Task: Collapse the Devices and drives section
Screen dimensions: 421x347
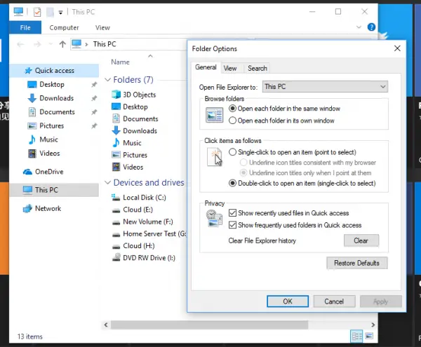Action: pos(107,183)
